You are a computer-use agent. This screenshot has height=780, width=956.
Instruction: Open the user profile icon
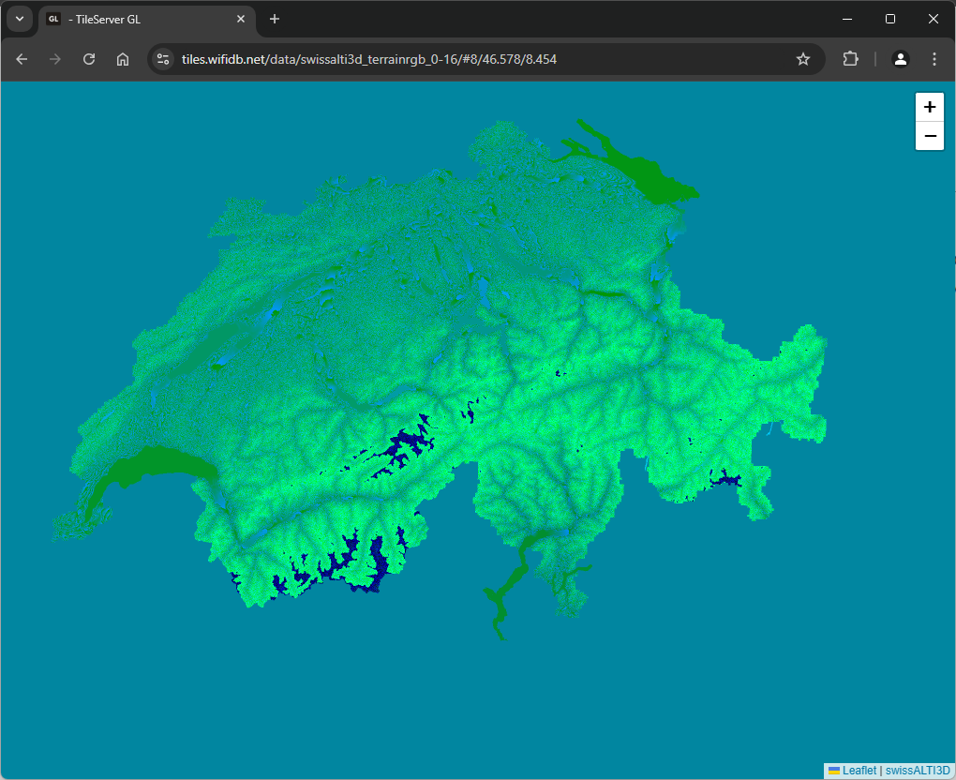pos(901,59)
